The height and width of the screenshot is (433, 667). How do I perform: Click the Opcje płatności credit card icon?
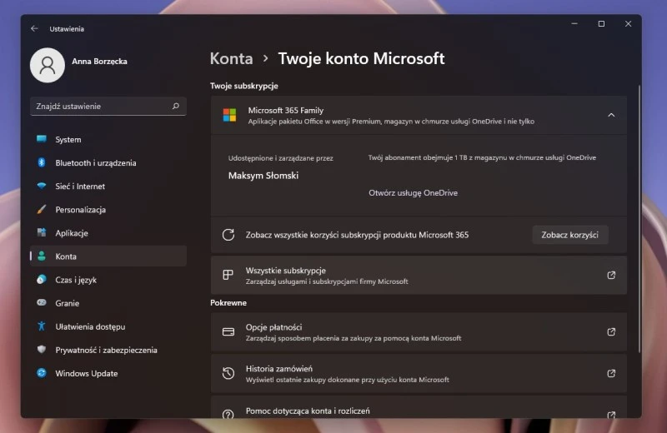coord(228,332)
